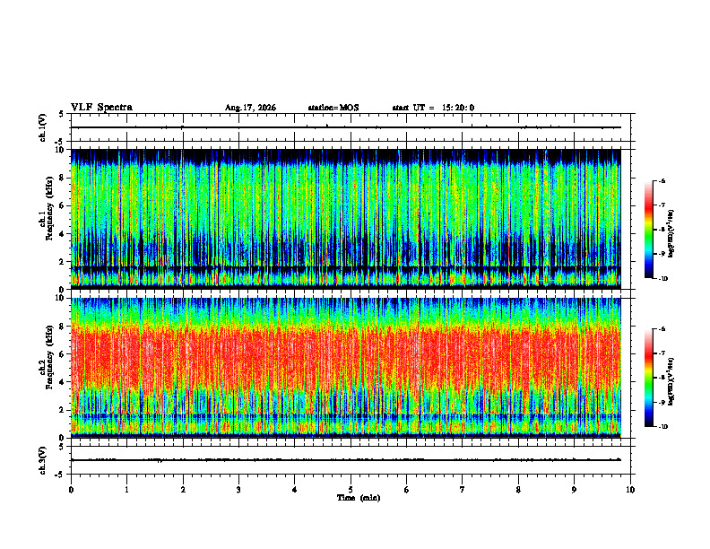Click the VLF Spectra title text

click(101, 108)
